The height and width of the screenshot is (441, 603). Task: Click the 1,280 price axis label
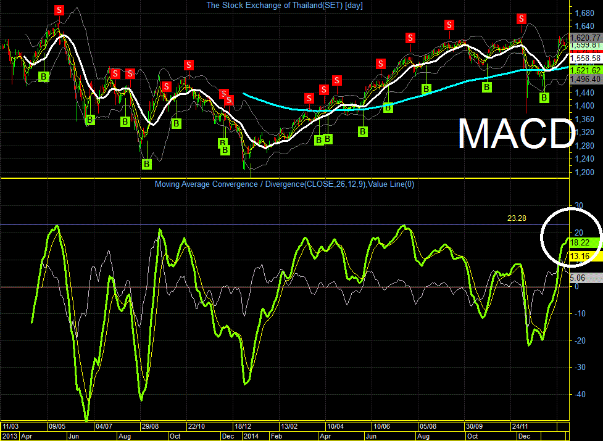pyautogui.click(x=584, y=146)
